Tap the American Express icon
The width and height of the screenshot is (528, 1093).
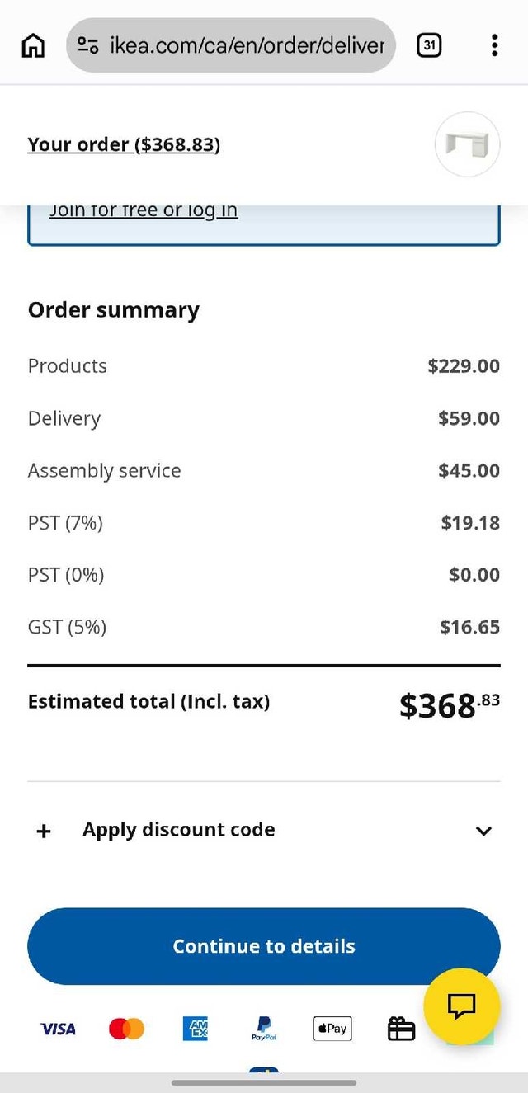point(196,1029)
